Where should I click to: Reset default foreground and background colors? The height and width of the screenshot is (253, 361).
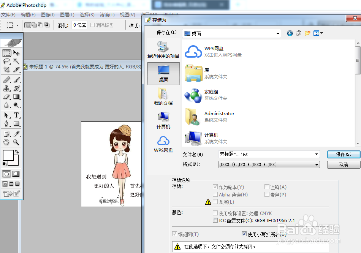[x=5, y=164]
